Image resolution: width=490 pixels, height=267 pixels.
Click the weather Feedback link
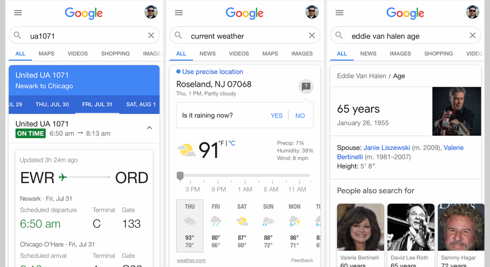point(302,260)
